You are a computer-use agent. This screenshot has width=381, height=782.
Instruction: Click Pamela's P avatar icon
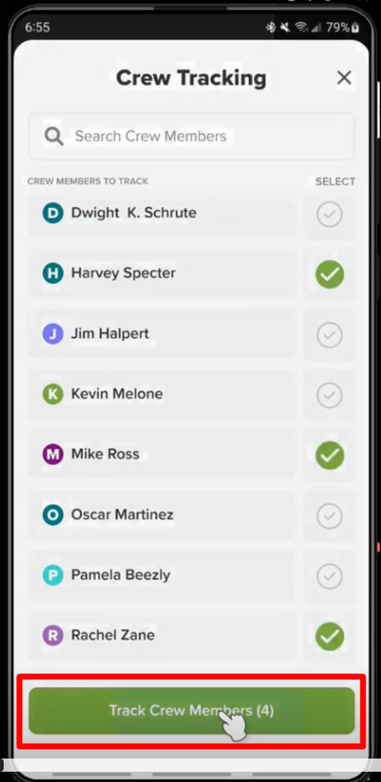pyautogui.click(x=53, y=575)
